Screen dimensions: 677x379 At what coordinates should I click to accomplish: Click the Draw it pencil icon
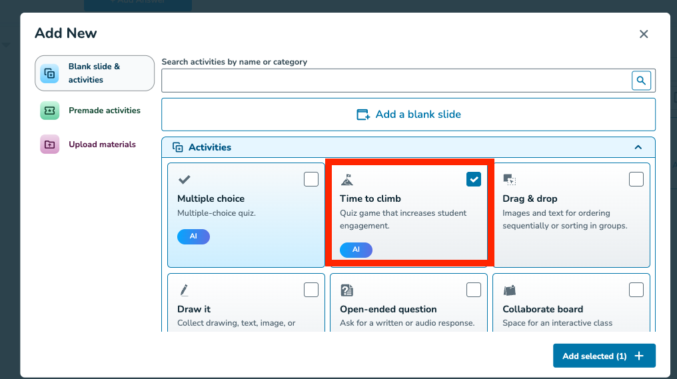click(185, 290)
